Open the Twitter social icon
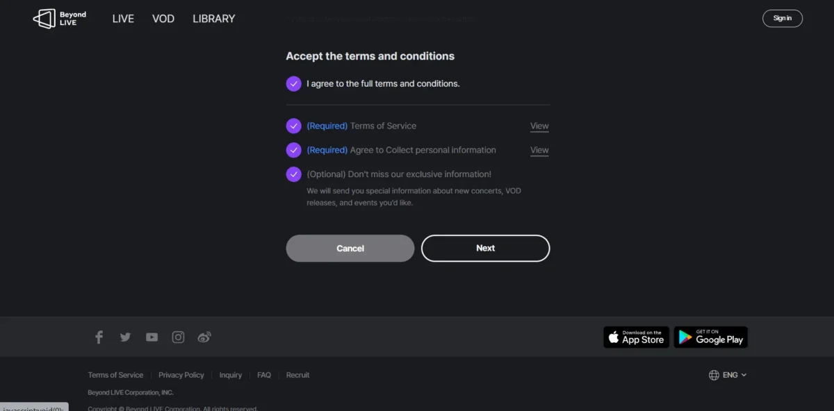 (125, 337)
